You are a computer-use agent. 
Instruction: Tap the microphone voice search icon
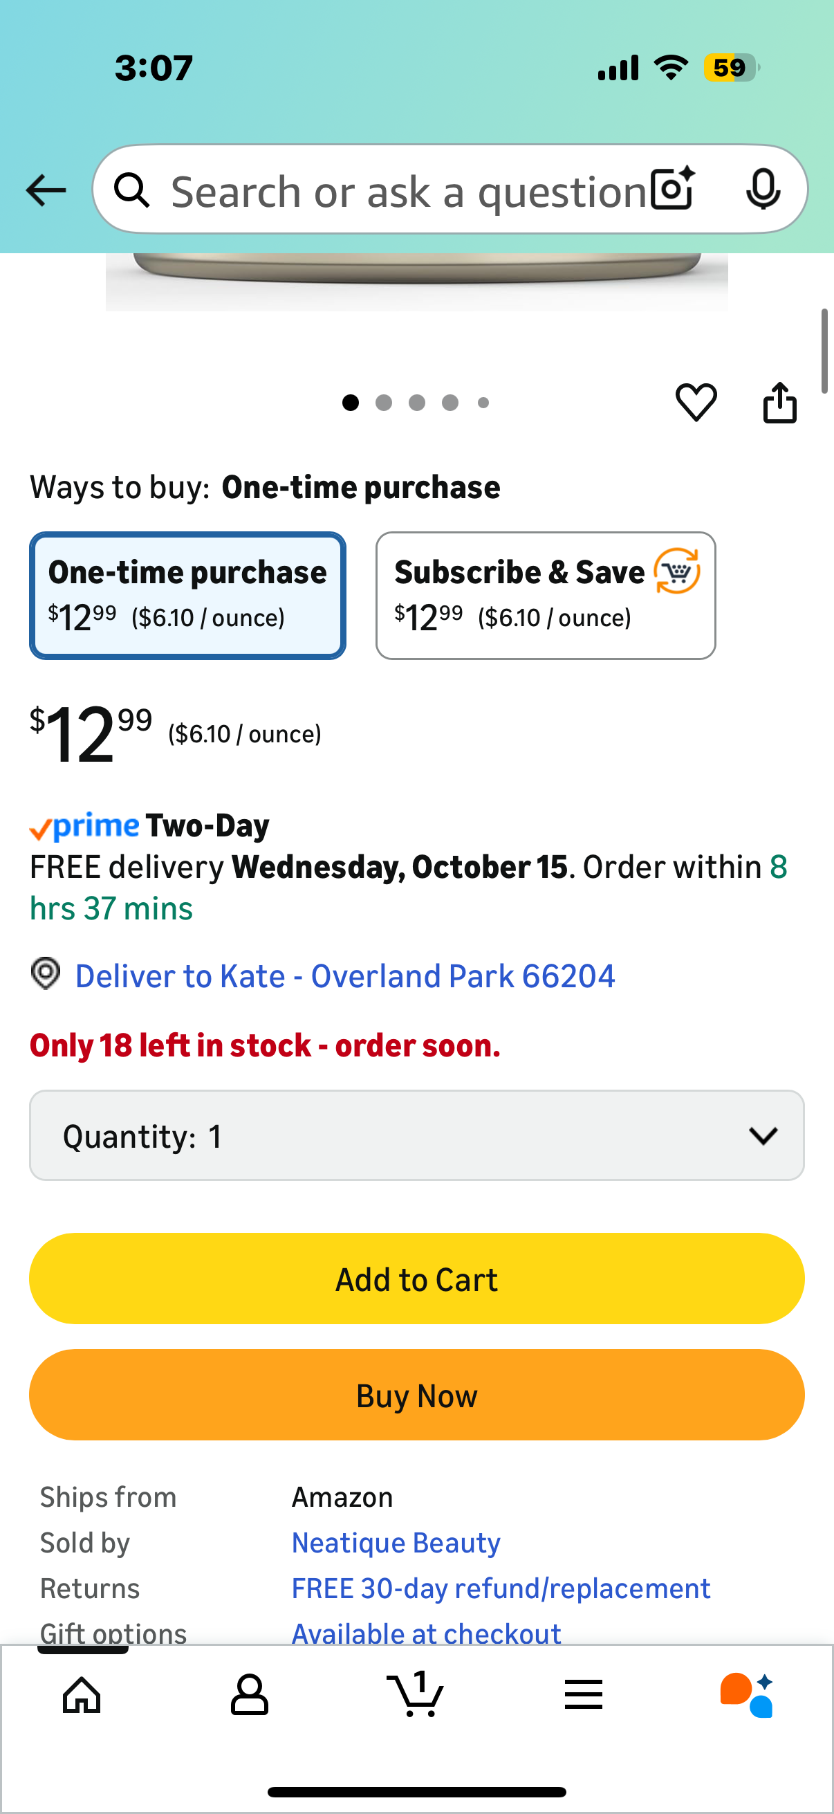click(x=762, y=189)
